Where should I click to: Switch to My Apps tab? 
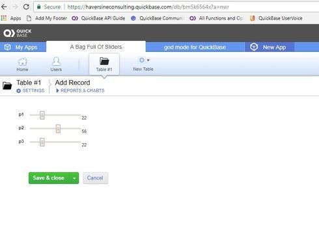click(x=23, y=47)
